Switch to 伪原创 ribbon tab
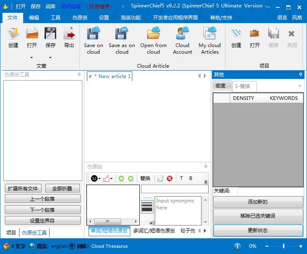 coord(80,18)
